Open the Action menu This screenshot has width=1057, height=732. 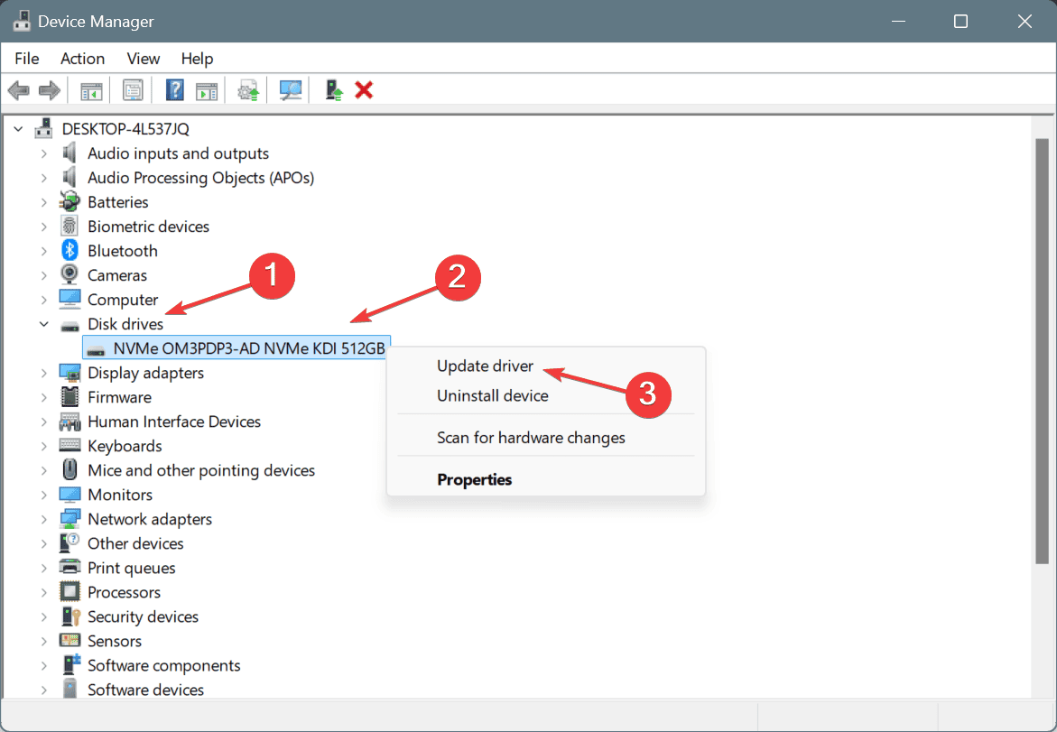[82, 58]
